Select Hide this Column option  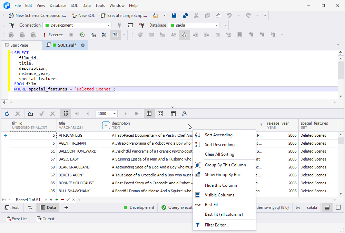pyautogui.click(x=224, y=185)
